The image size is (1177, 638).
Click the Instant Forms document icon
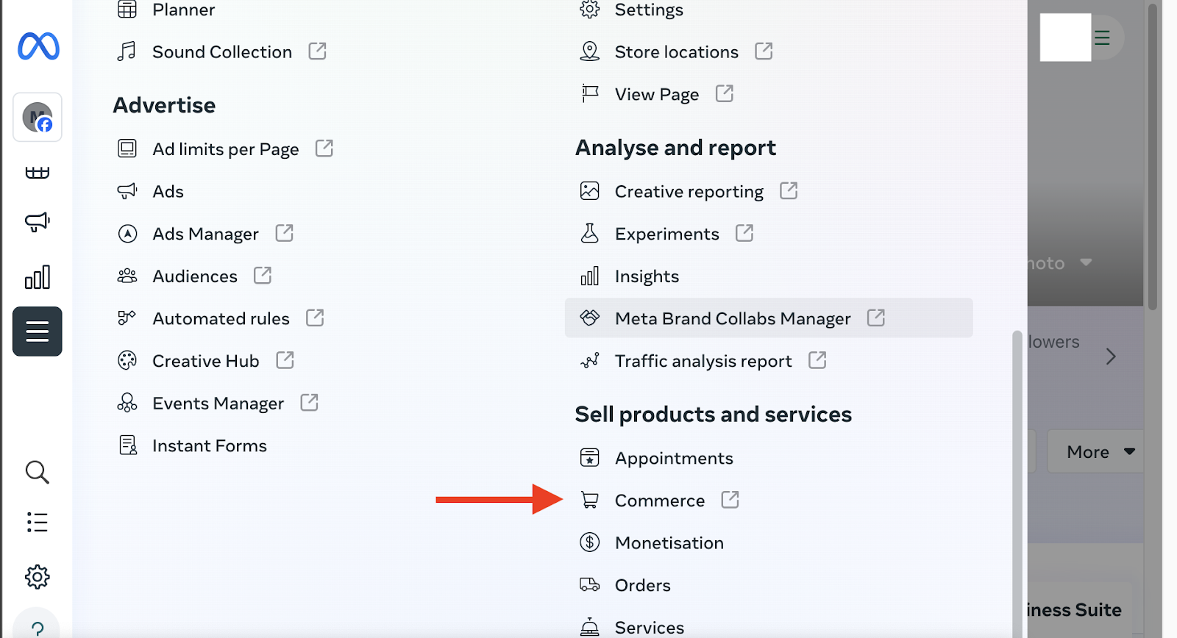tap(128, 445)
